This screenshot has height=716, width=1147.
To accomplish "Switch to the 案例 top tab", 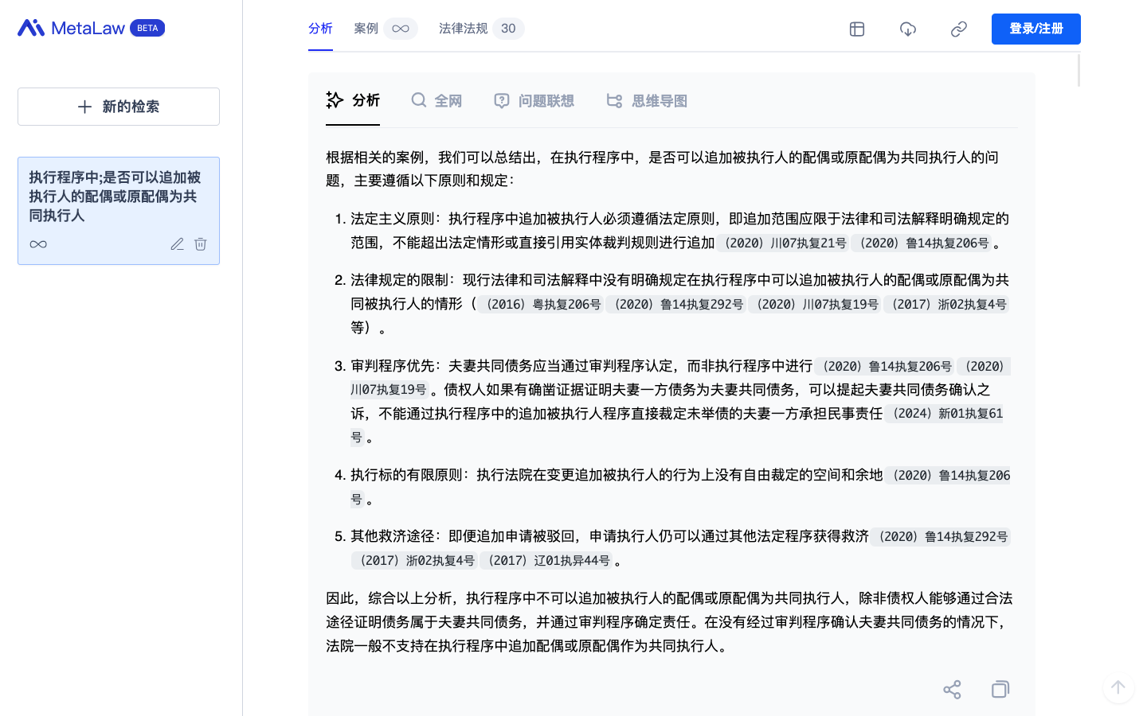I will coord(366,29).
